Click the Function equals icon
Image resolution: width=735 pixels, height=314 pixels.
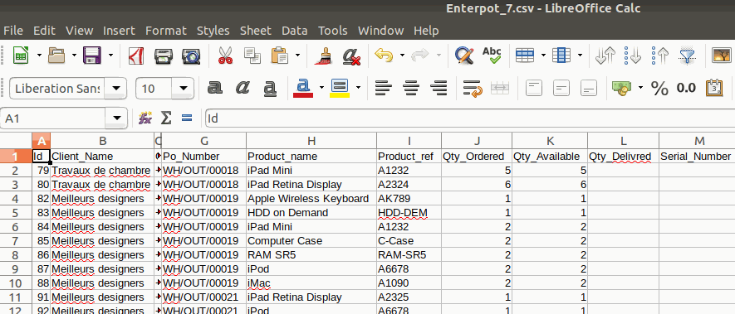[x=187, y=118]
